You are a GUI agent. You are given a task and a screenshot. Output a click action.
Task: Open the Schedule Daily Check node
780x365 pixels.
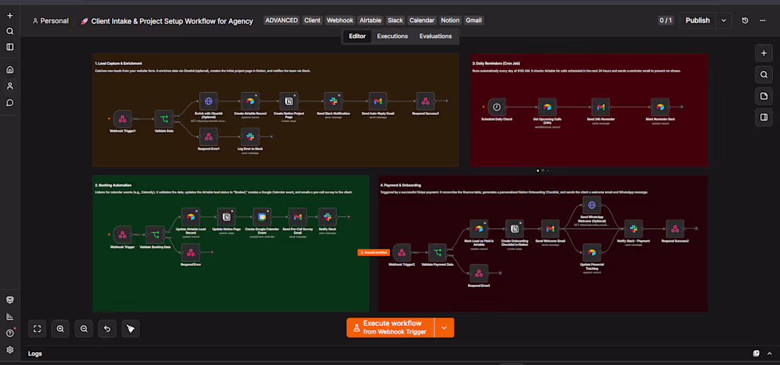[496, 107]
